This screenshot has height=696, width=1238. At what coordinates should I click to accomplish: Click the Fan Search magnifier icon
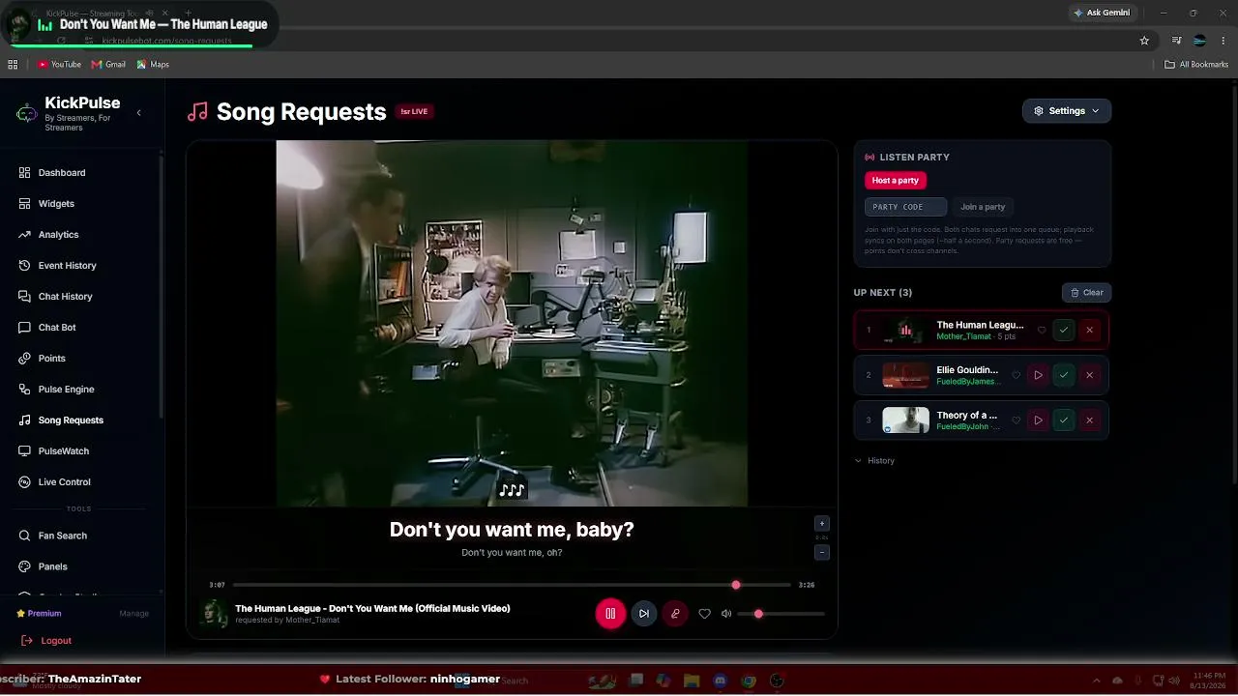pos(24,536)
